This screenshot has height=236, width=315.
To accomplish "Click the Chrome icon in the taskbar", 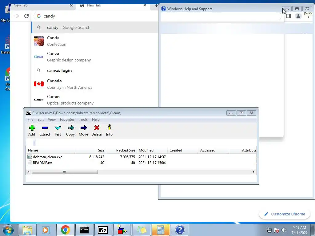I will click(65, 230).
